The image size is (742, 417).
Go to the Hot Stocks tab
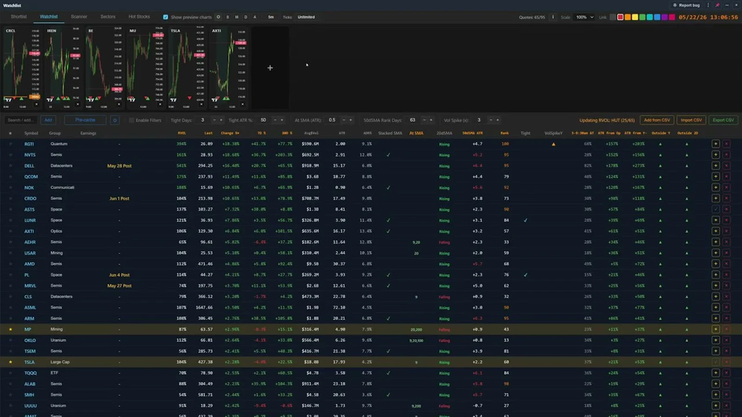[x=139, y=17]
